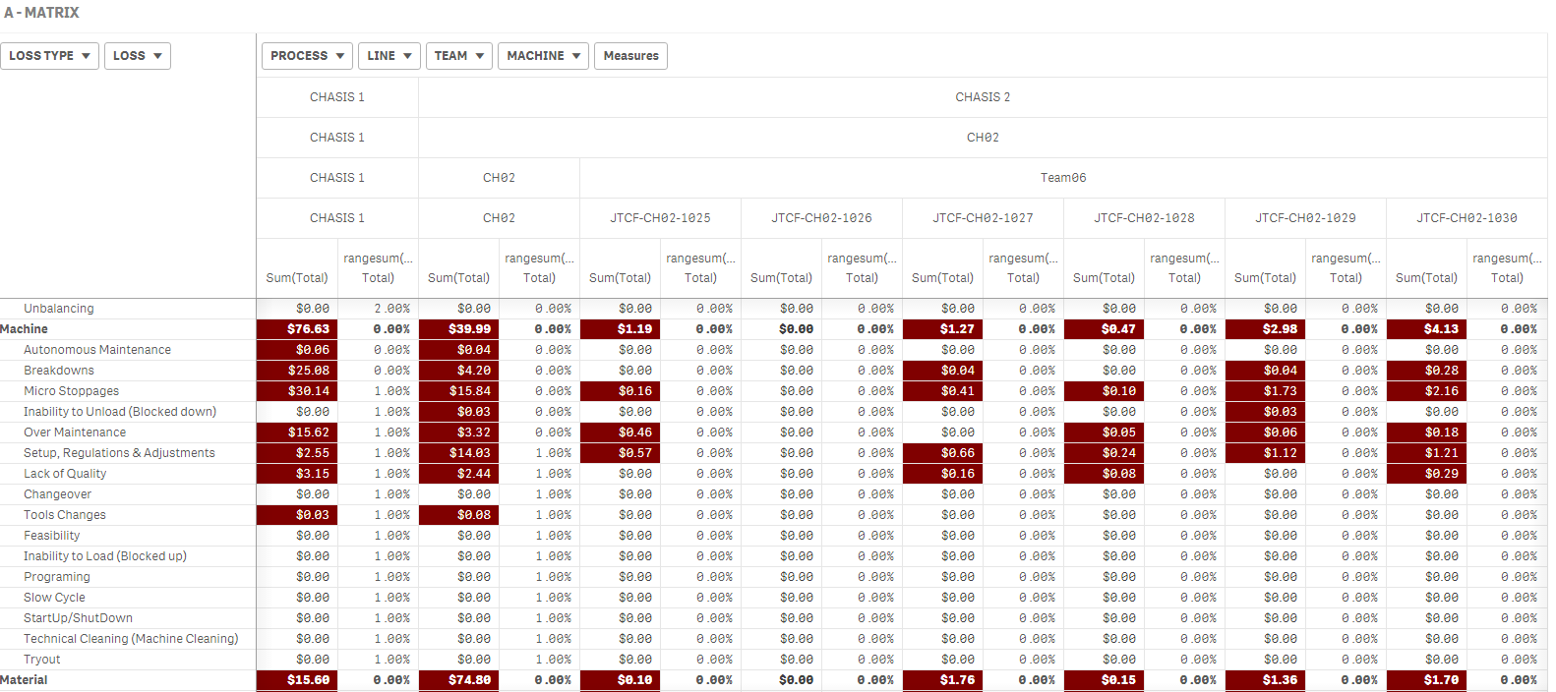The image size is (1556, 692).
Task: Click the $74.80 Material cell
Action: 458,680
